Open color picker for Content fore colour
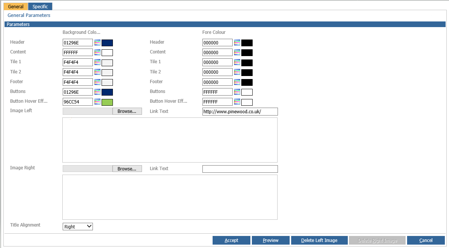This screenshot has width=449, height=248. [x=237, y=53]
